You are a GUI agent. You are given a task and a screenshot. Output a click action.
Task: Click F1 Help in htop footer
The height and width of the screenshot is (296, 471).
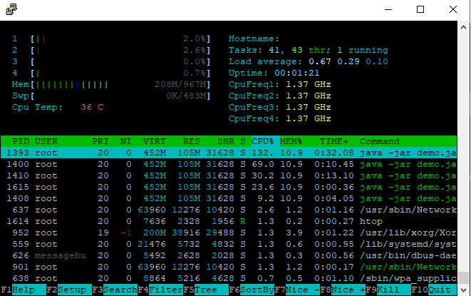(x=23, y=290)
